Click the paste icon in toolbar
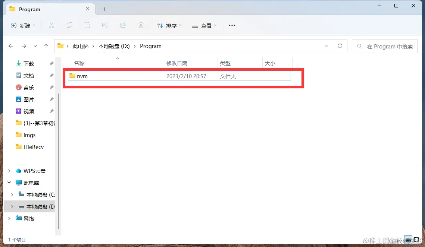 [x=87, y=25]
